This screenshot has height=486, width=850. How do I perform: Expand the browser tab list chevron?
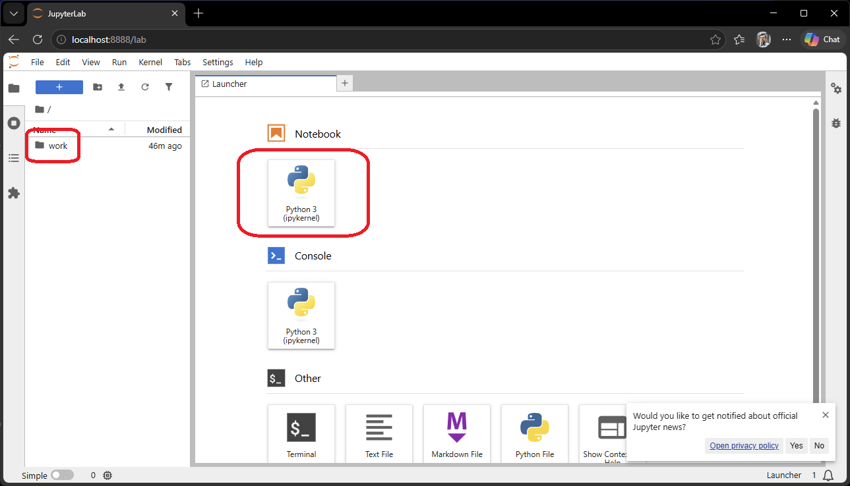coord(13,13)
